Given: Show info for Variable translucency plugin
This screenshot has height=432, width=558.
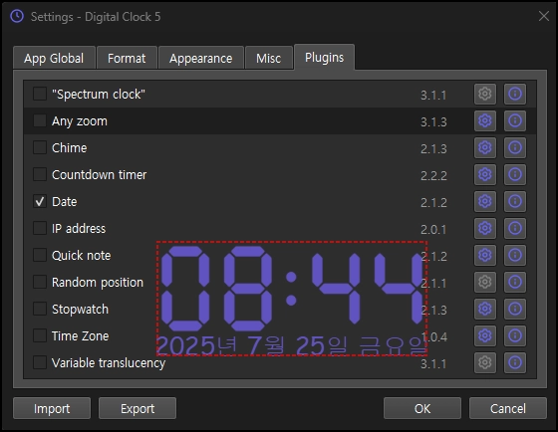Looking at the screenshot, I should click(515, 362).
